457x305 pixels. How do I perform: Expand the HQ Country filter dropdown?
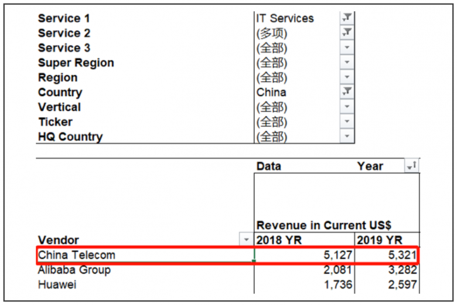(347, 136)
